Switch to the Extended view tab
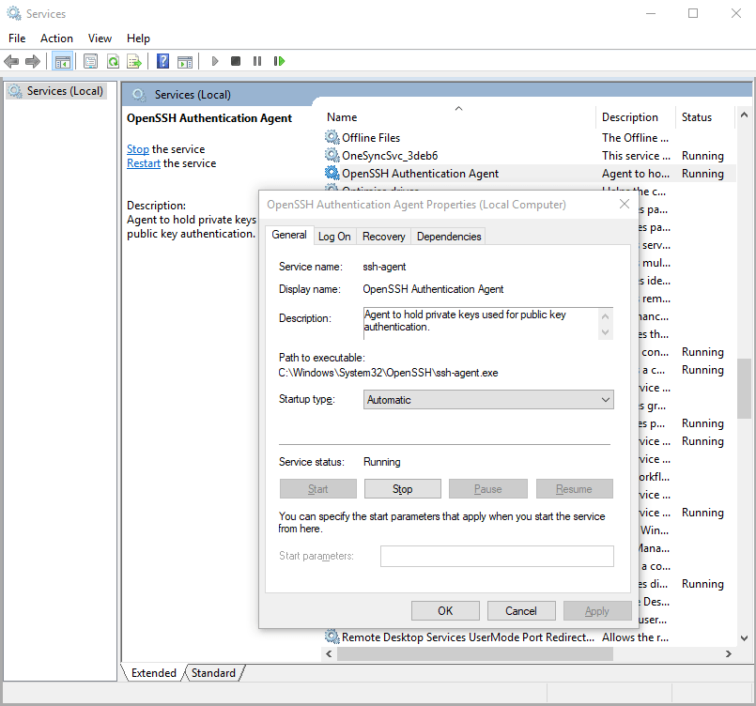This screenshot has width=756, height=706. coord(154,673)
